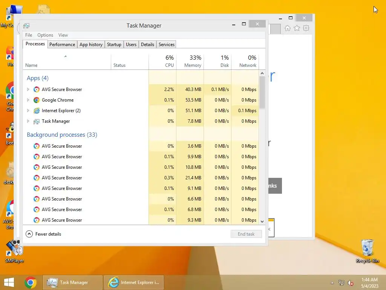
Task: Expand the AVG Secure Browser app row
Action: pyautogui.click(x=28, y=89)
